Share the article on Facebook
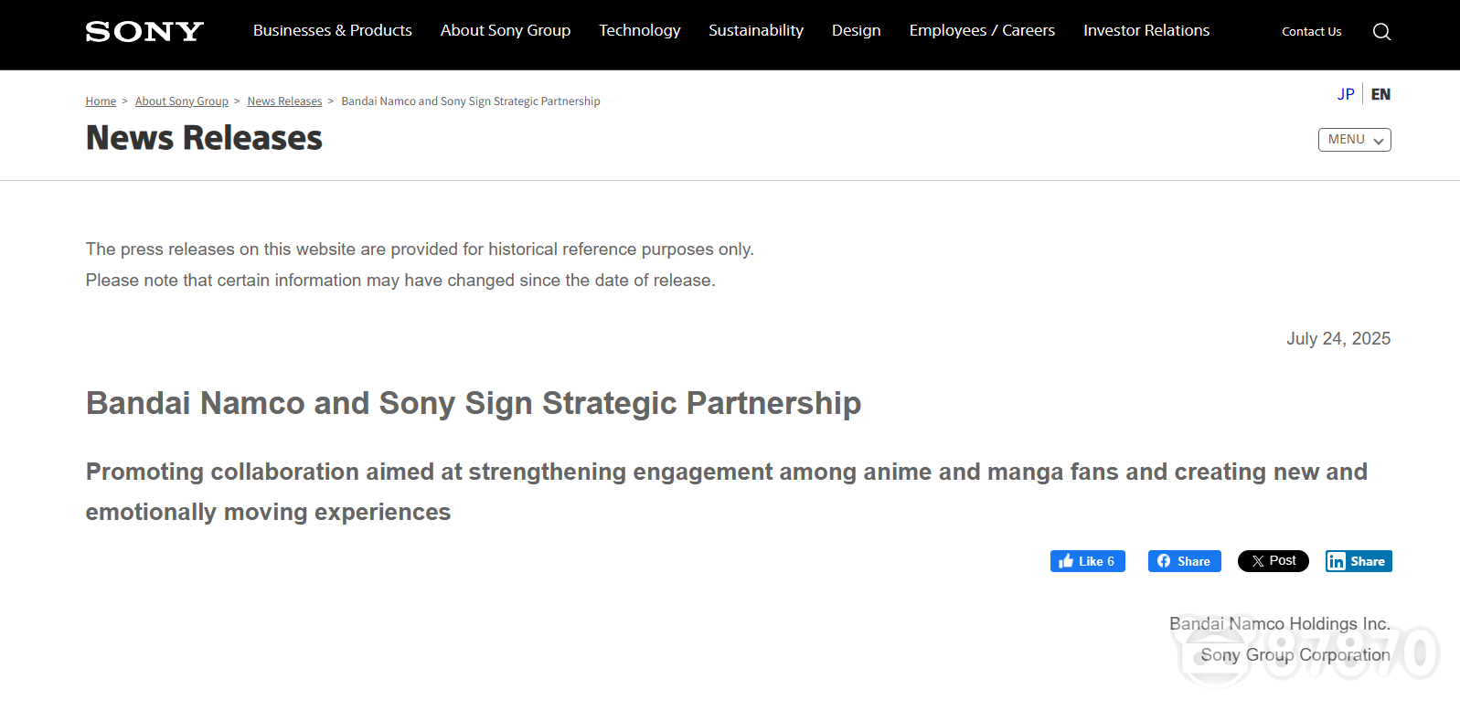Screen dimensions: 1460x711 click(x=1184, y=561)
